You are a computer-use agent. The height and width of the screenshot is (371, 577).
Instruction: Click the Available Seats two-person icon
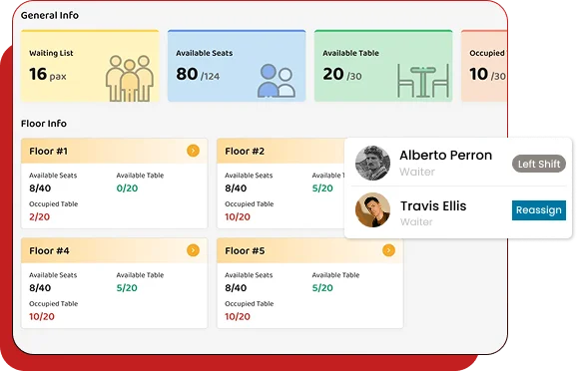pos(277,81)
